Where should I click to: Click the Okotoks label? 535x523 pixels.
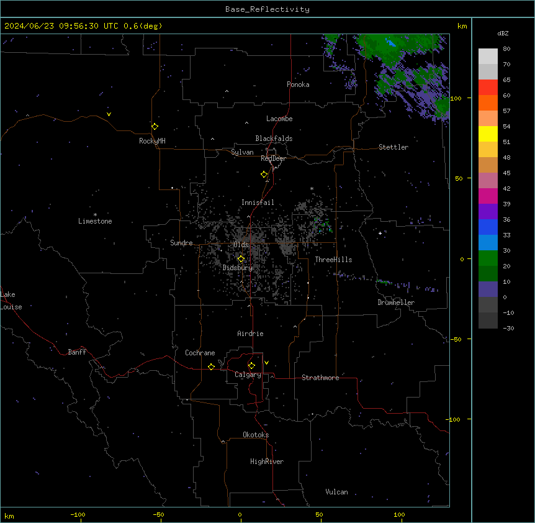[x=256, y=435]
